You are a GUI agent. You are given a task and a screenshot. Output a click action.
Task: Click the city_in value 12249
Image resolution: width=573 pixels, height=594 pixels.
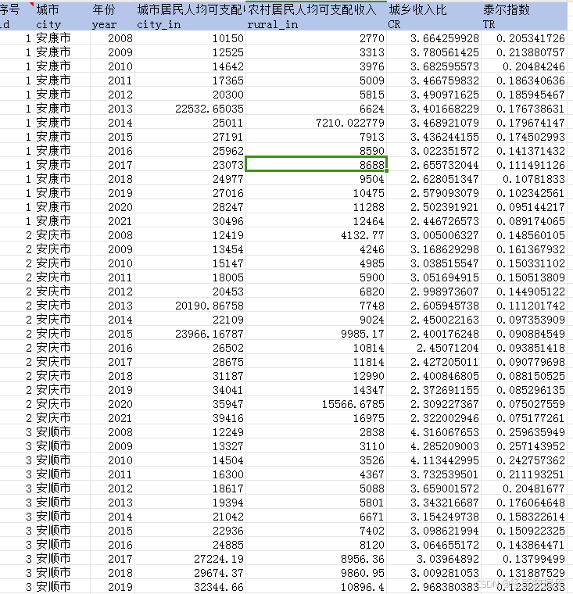(227, 432)
